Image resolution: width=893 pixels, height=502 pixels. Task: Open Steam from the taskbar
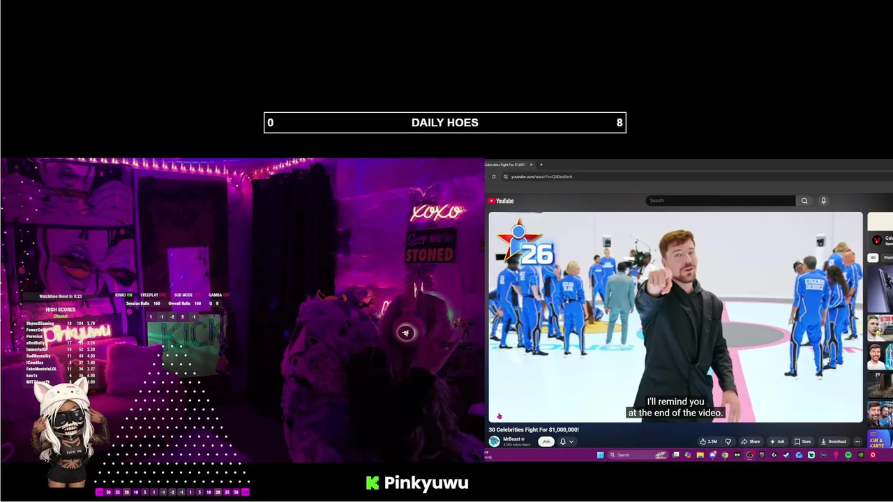(x=786, y=455)
